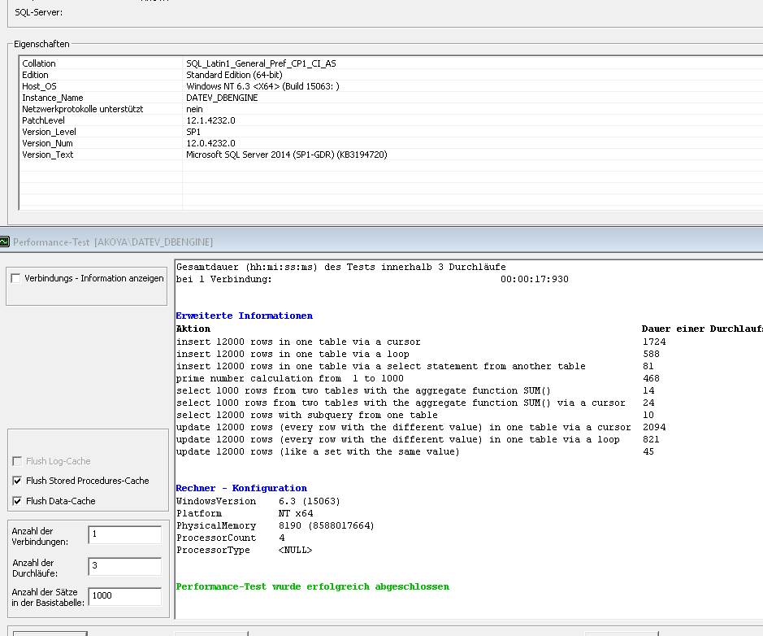Click the Performance-Test window title bar

click(406, 242)
